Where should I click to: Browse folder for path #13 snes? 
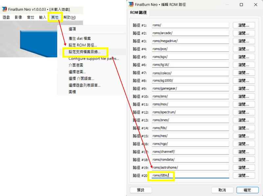click(244, 120)
